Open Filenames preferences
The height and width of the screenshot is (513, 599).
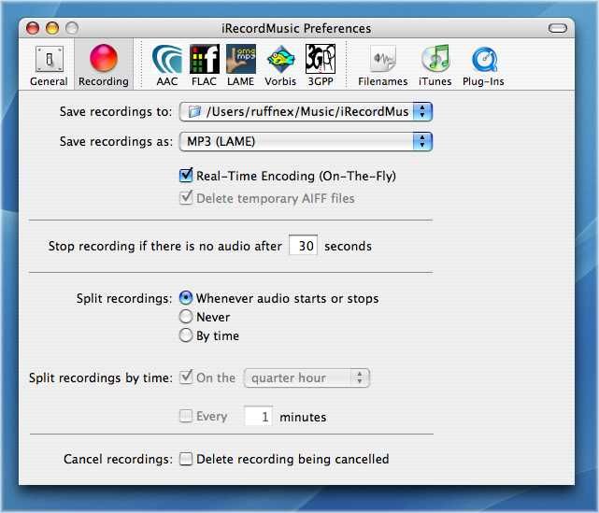[x=383, y=64]
